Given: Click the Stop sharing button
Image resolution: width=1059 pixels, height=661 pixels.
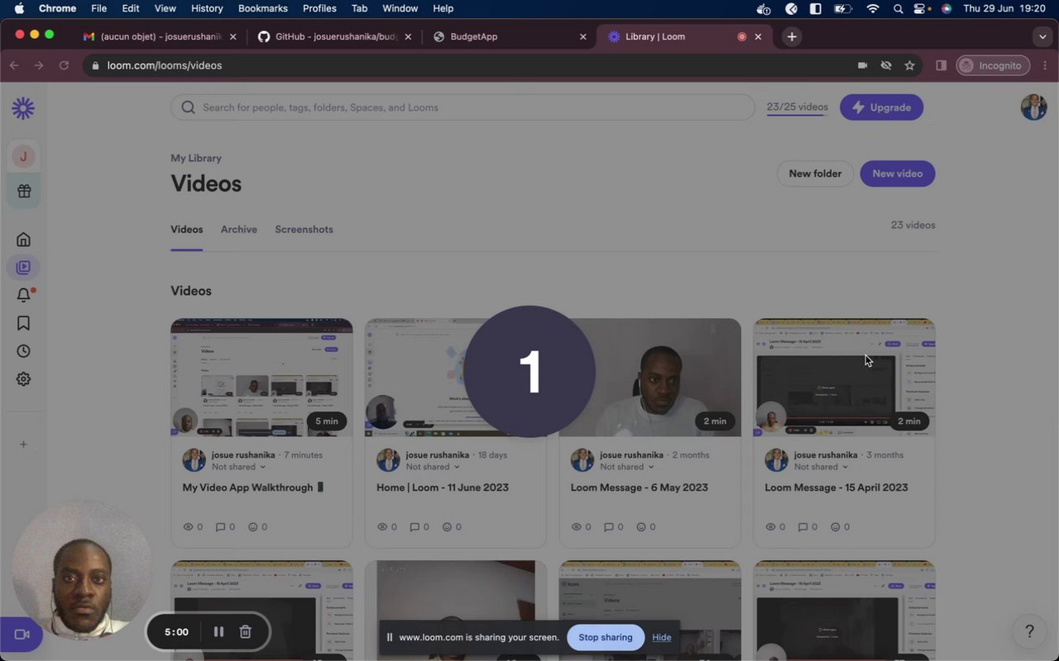Looking at the screenshot, I should 606,637.
